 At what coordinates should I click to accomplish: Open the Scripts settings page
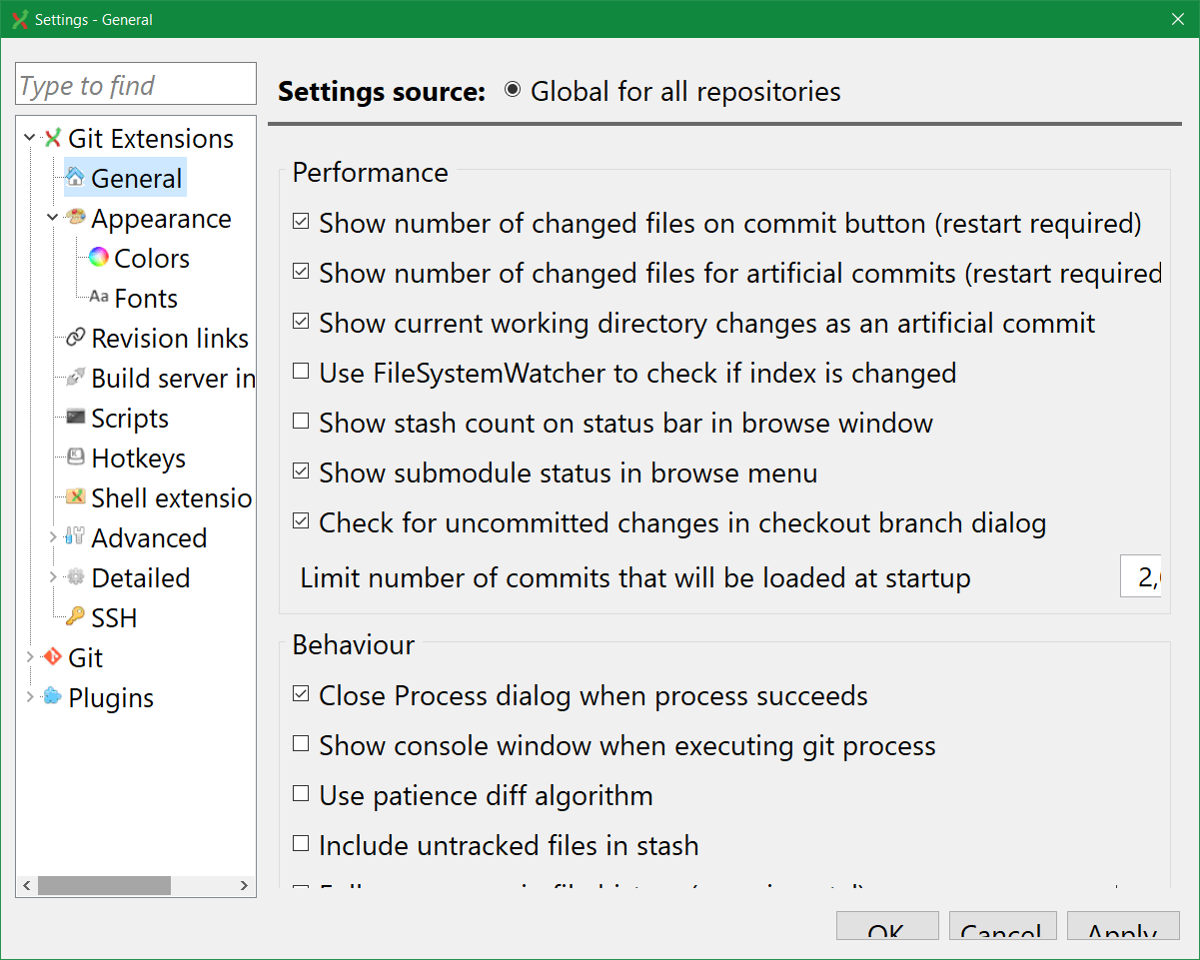point(130,419)
